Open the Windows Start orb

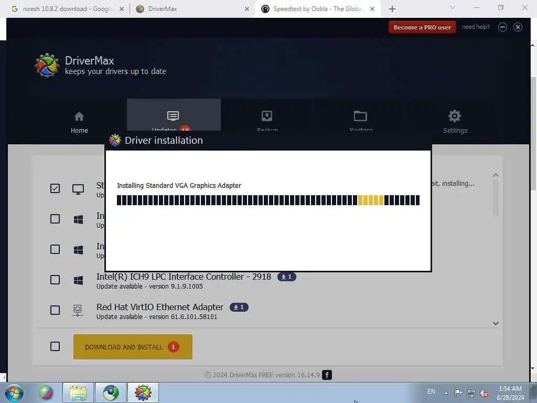point(14,393)
